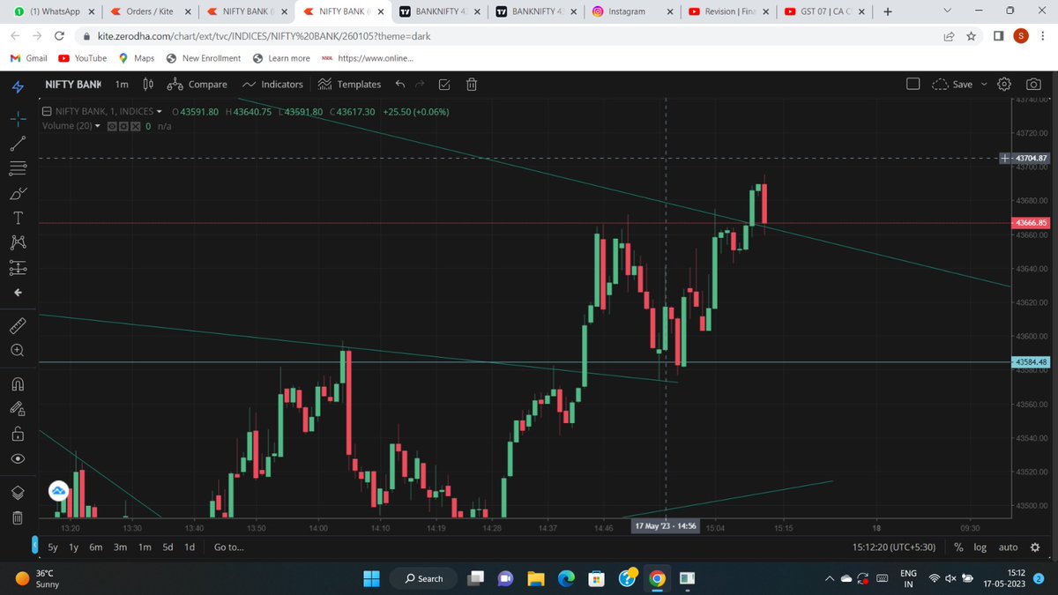Toggle log scale on price axis

[x=980, y=547]
